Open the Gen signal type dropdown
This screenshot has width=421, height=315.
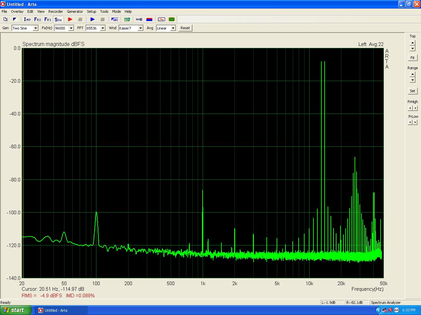point(36,28)
